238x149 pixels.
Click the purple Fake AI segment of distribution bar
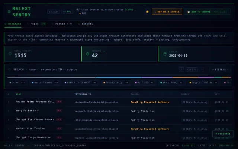(x=157, y=77)
